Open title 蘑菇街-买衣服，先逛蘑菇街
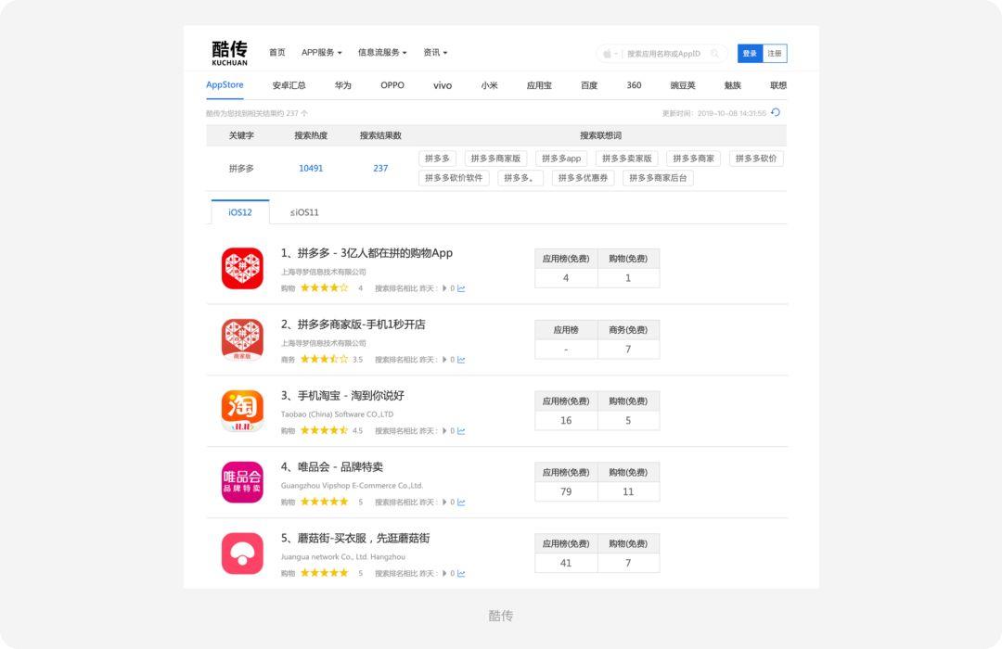1002x649 pixels. coord(355,539)
